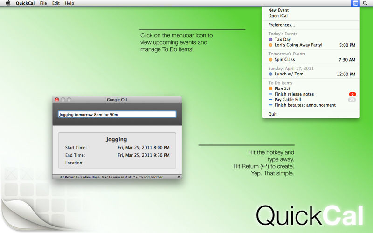Screen dimensions: 373x233
Task: Open Spotlight search magnifier icon
Action: point(365,3)
